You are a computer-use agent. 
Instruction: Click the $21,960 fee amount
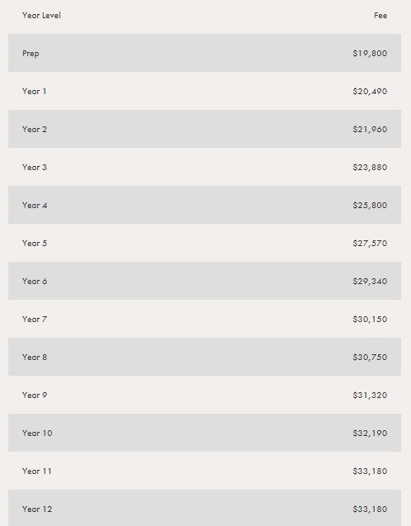click(x=370, y=129)
